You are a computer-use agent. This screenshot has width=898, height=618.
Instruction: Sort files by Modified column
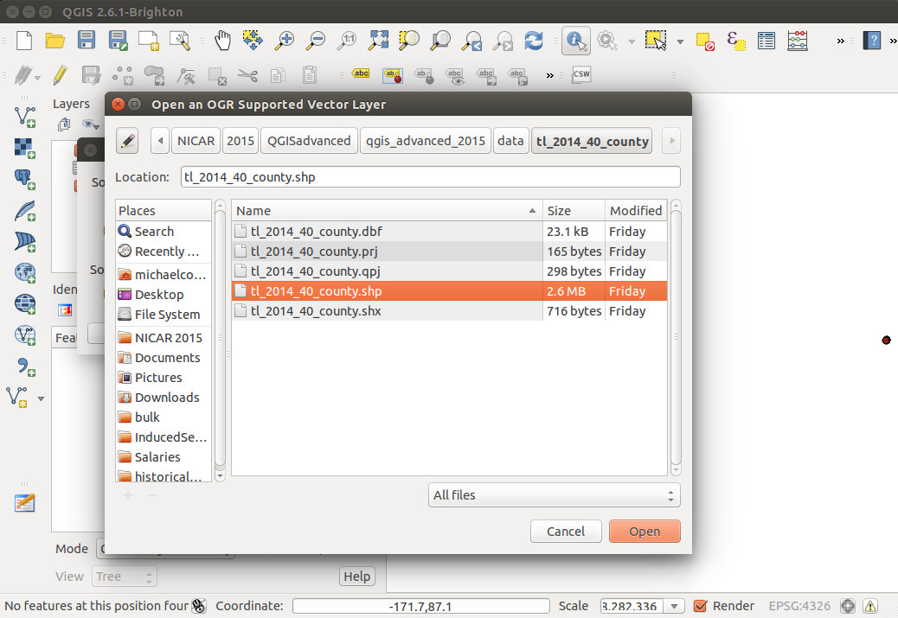636,211
